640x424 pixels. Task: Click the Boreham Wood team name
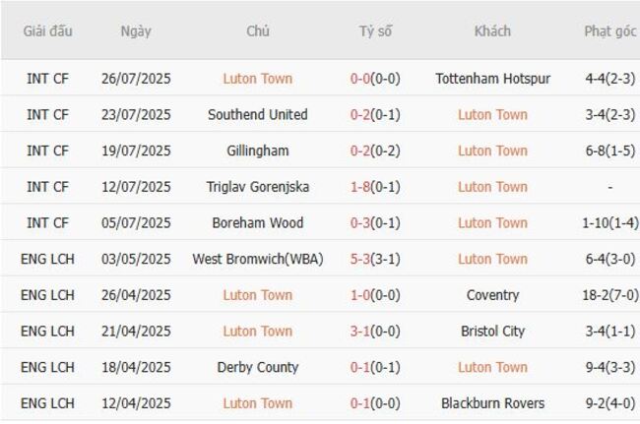(x=257, y=223)
